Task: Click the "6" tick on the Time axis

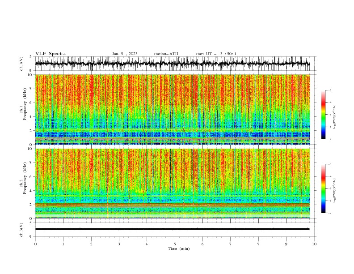Action: (202, 244)
